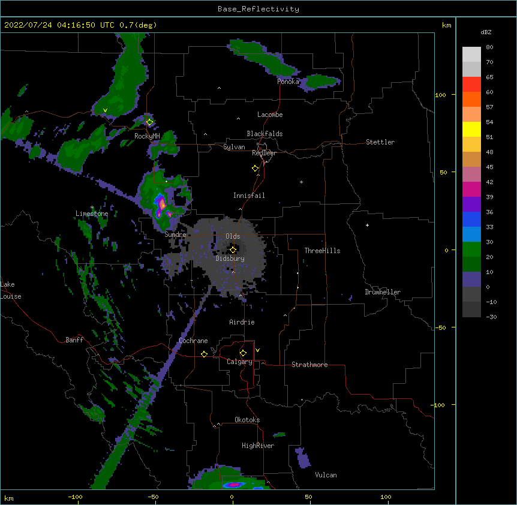Click the Lake Louise label

pyautogui.click(x=11, y=290)
